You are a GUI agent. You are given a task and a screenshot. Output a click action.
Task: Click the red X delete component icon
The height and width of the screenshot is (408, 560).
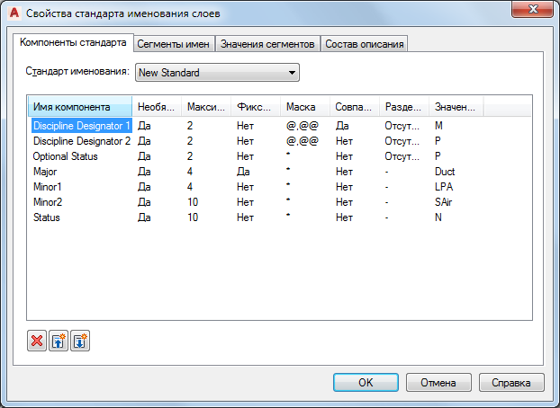[37, 341]
